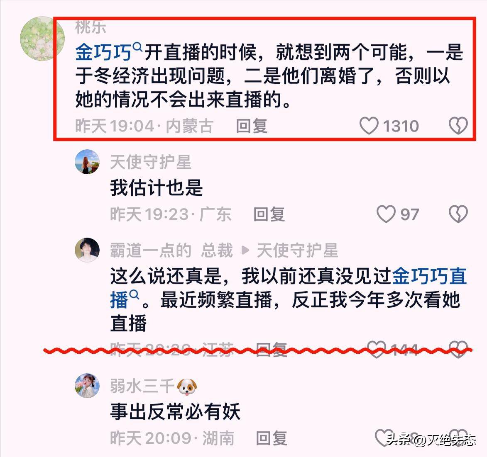Select username 弱水三千 with dog emoji

coord(154,386)
